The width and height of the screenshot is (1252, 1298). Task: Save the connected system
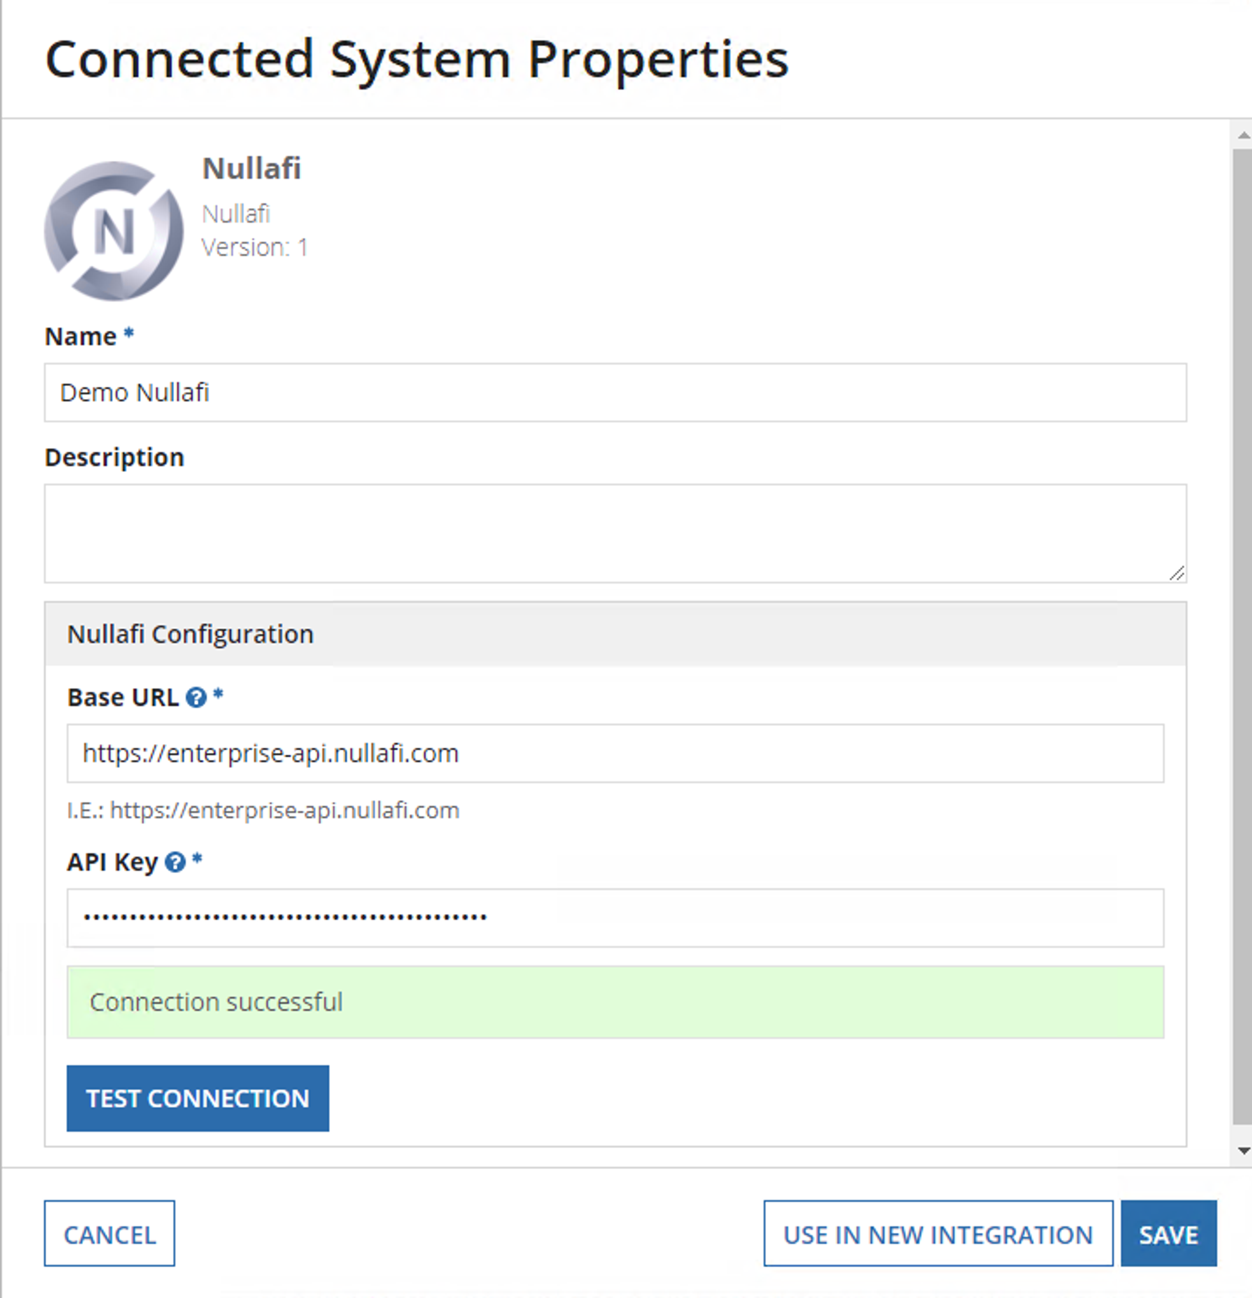click(1169, 1233)
